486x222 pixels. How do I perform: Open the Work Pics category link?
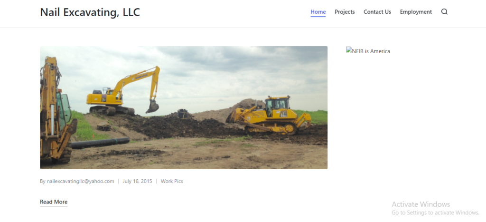[172, 181]
